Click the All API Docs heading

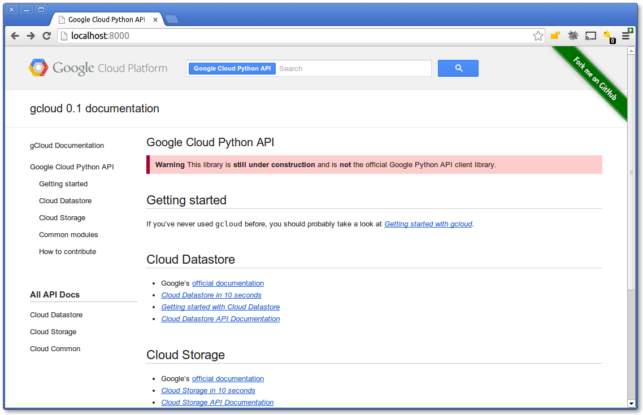tap(55, 295)
